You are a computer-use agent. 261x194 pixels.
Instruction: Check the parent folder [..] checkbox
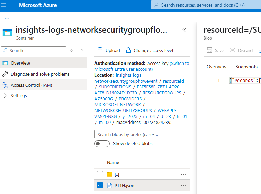(100, 174)
